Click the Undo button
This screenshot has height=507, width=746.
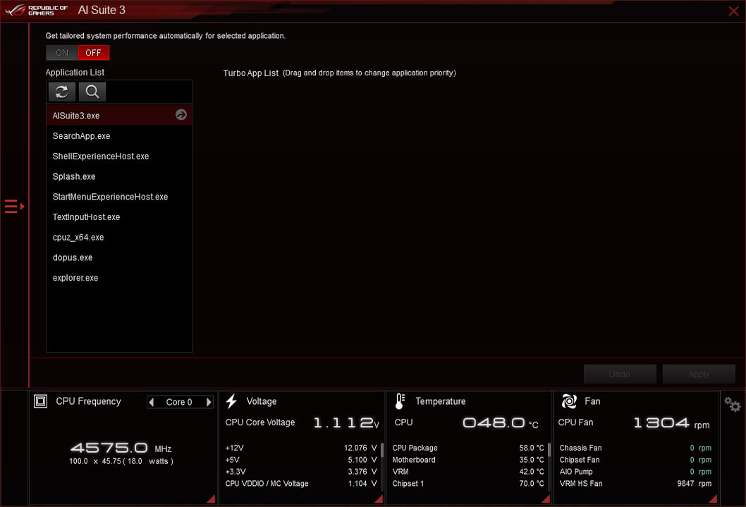(x=620, y=374)
